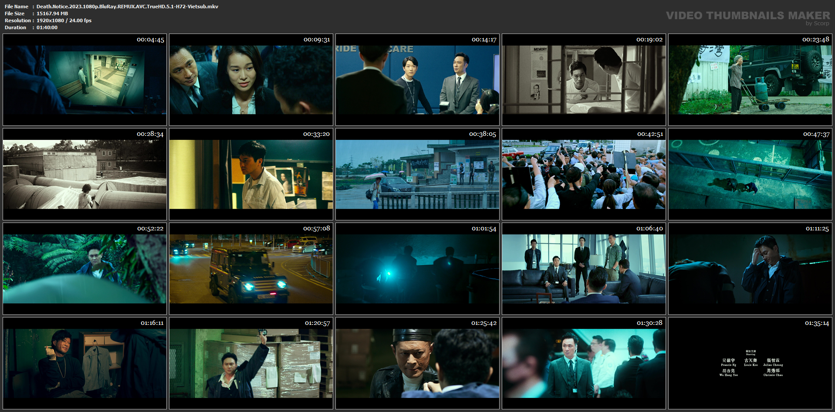This screenshot has height=412, width=835.
Task: Pick the dark flashlight thumbnail at 01:01:54
Action: tap(417, 269)
